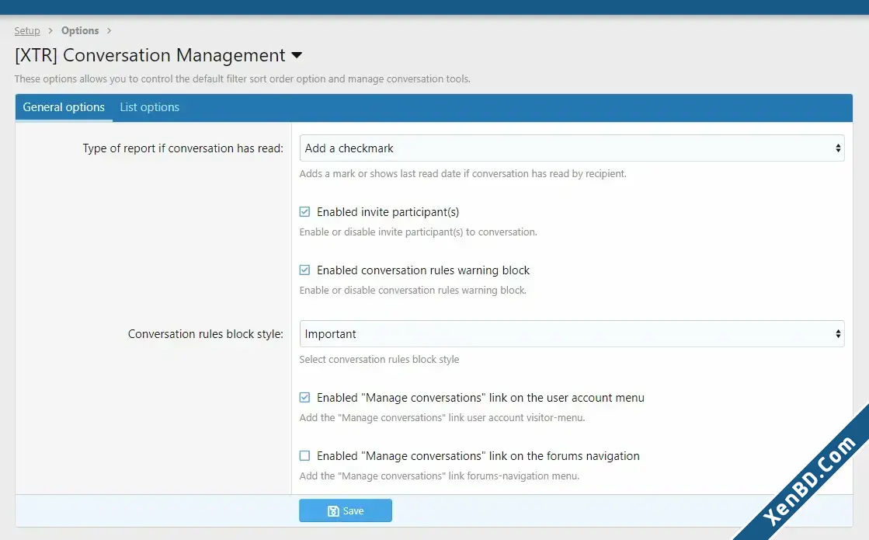Switch to the General options tab
The image size is (869, 540).
[64, 107]
